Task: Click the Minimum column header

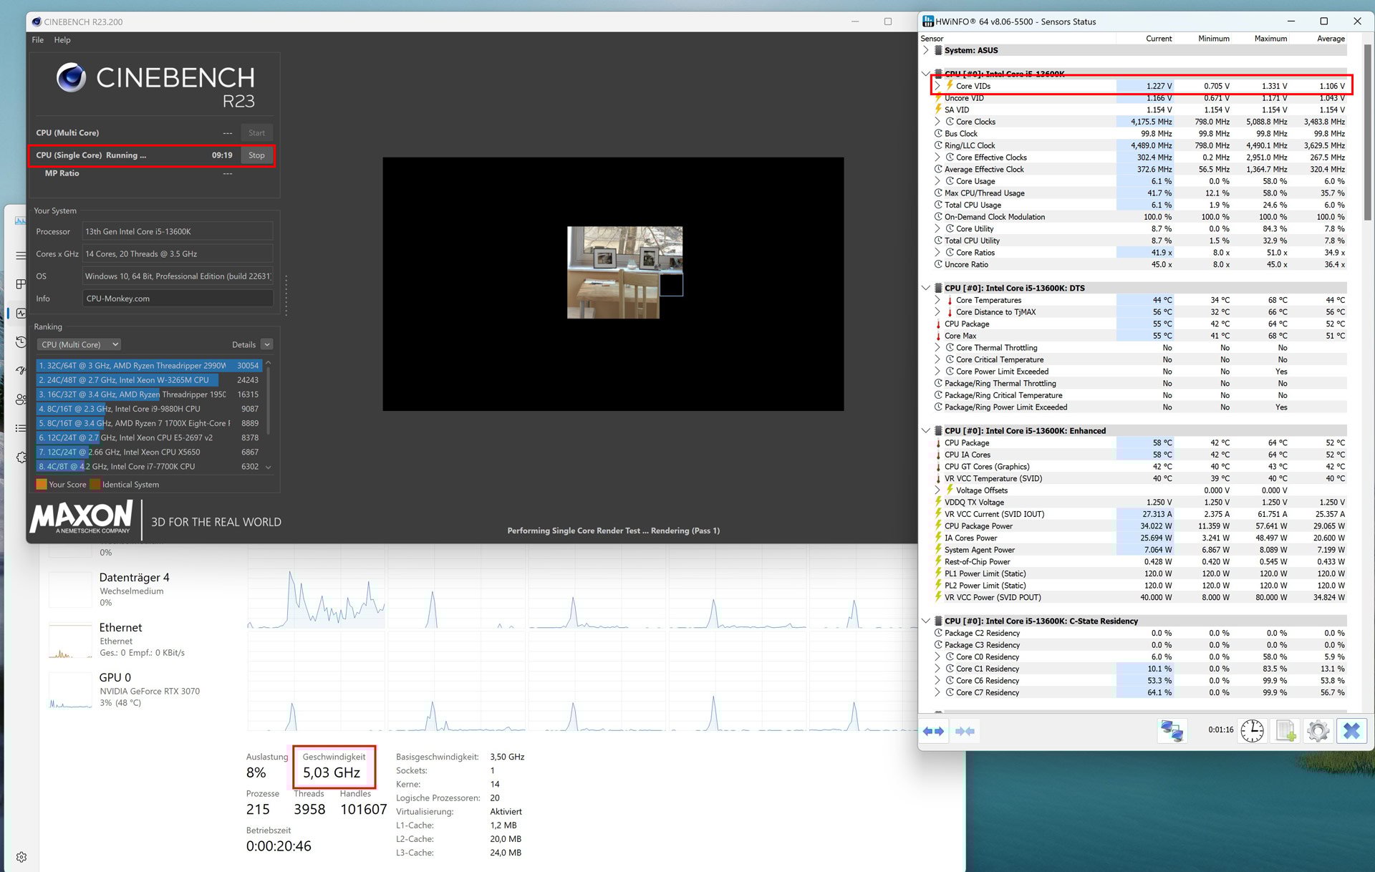Action: click(x=1214, y=39)
